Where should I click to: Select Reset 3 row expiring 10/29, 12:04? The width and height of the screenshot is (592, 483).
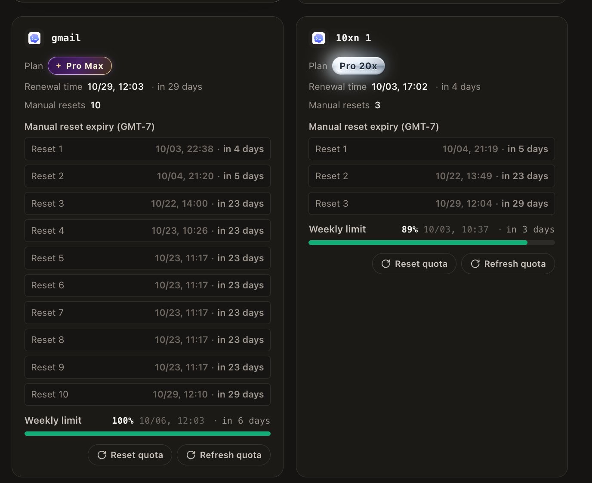[432, 203]
